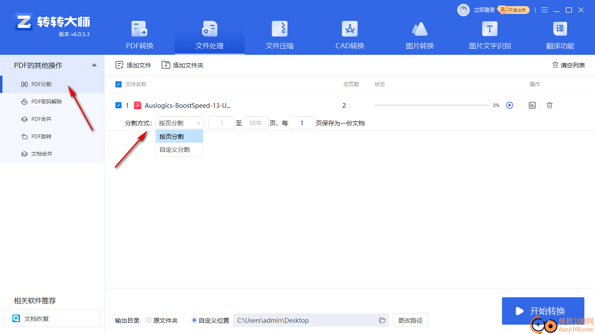Click 清空列表 to clear list
The image size is (595, 334).
pos(568,65)
